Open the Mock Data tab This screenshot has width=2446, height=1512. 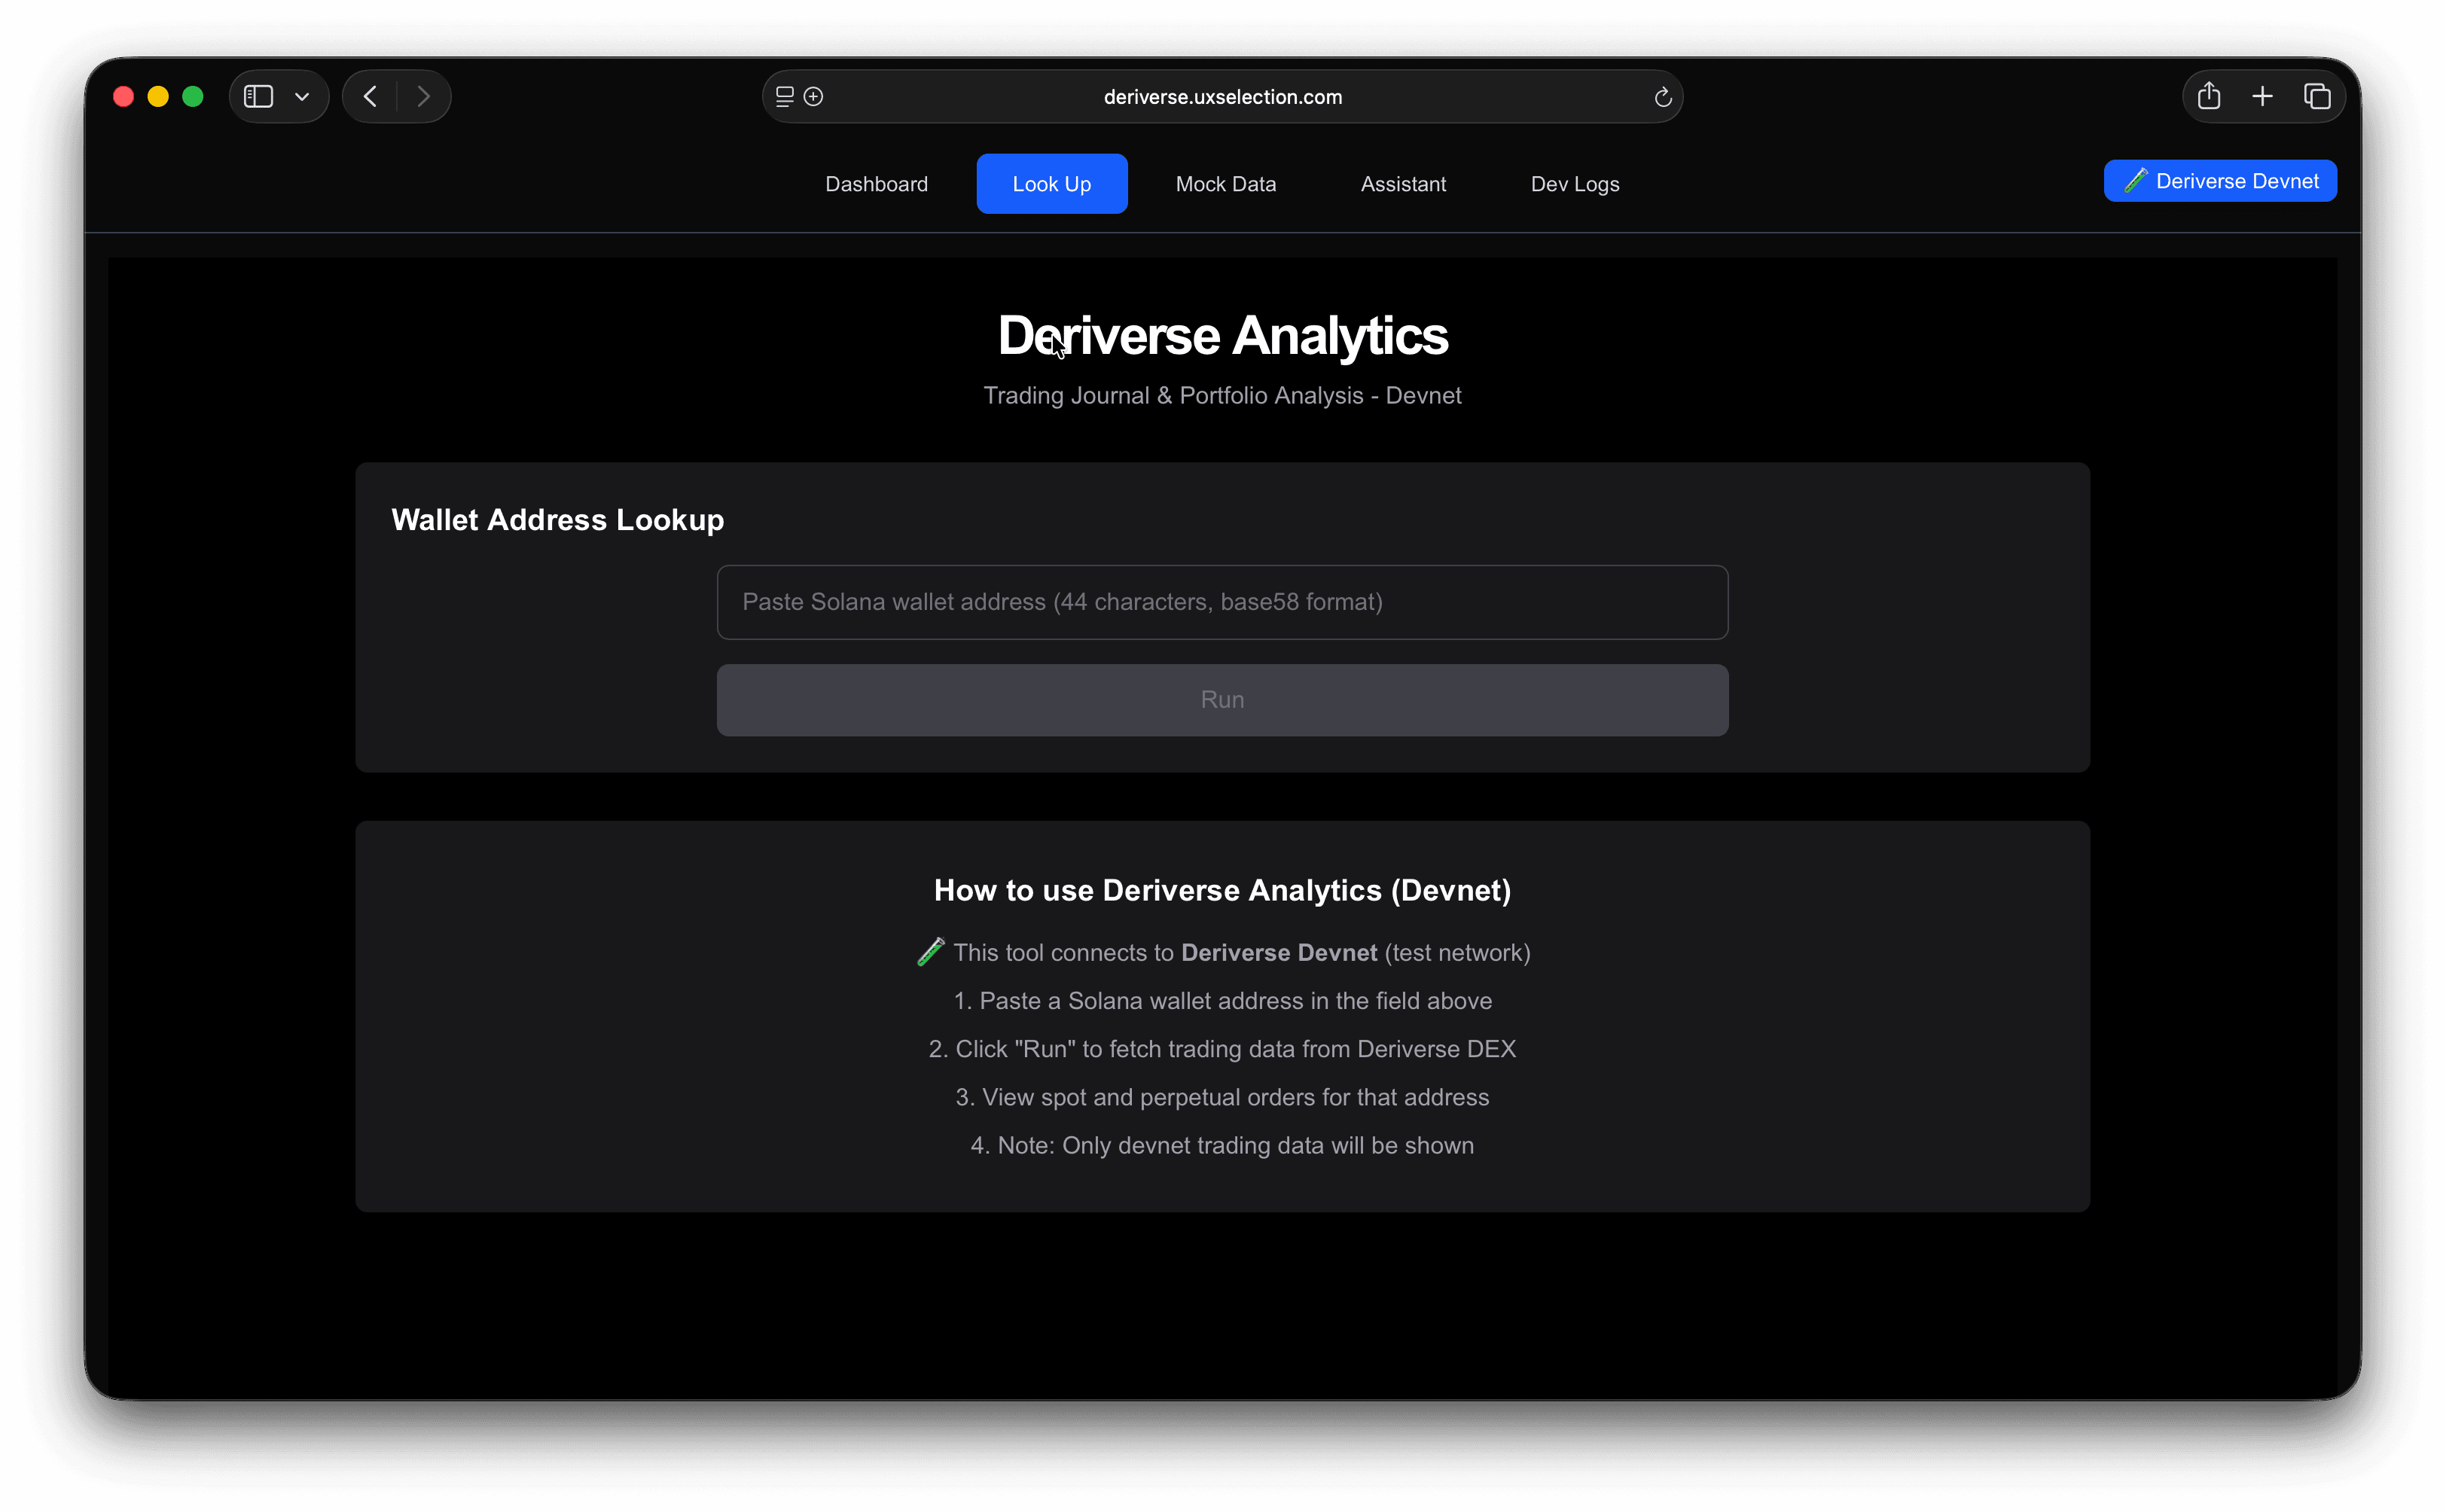pos(1225,184)
